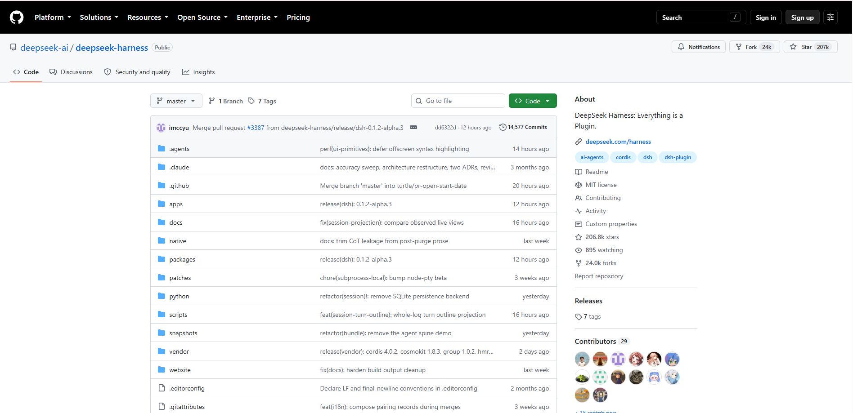Click imccyu's avatar in latest commit bar

click(x=161, y=128)
